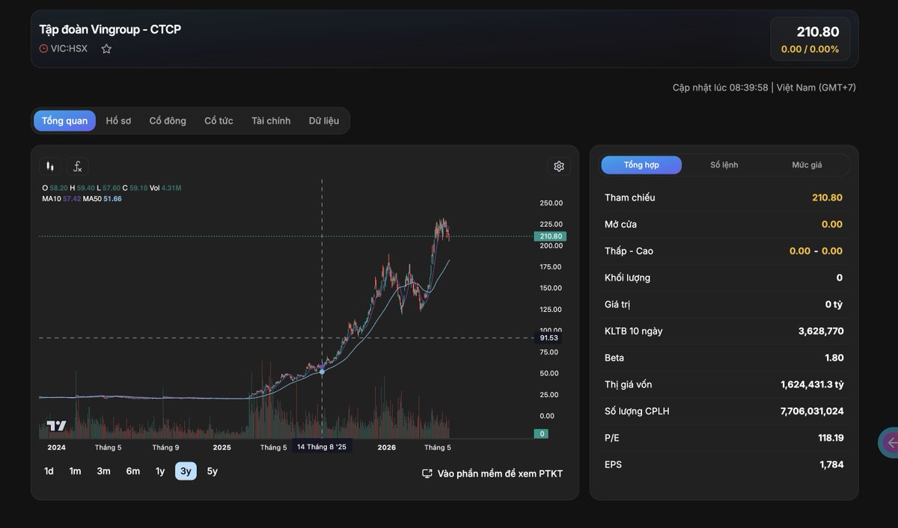This screenshot has height=528, width=898.
Task: Select the Tổng hợp panel tab
Action: (x=641, y=165)
